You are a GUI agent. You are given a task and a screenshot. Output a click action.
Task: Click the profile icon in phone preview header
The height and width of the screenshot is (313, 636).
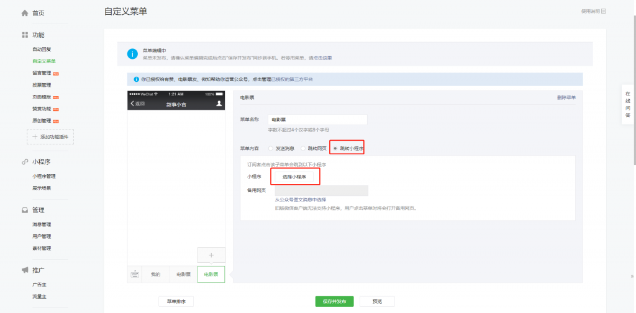[x=219, y=104]
